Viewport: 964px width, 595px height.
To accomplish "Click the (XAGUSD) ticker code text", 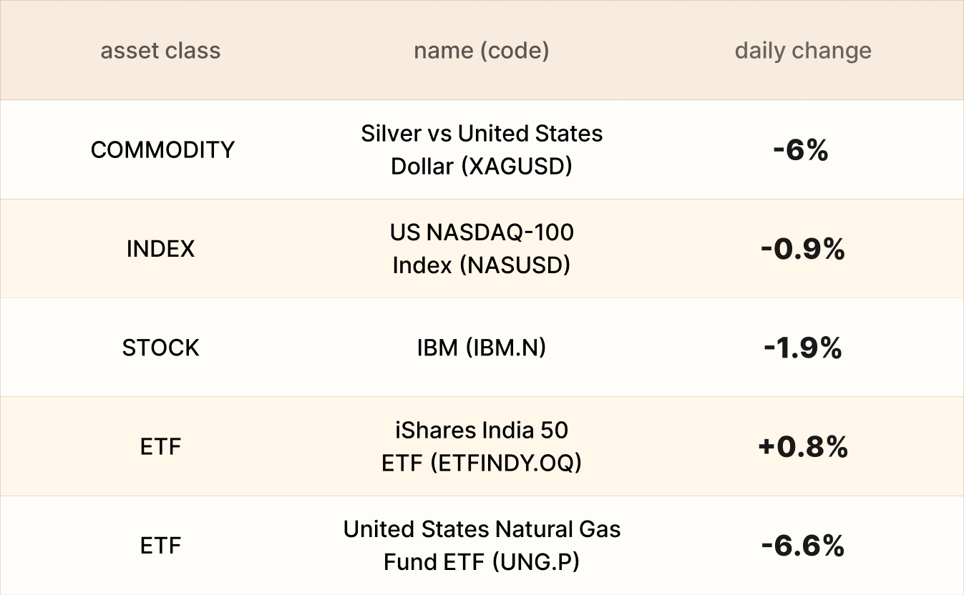I will coord(517,166).
